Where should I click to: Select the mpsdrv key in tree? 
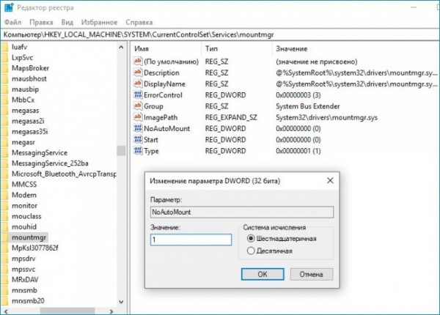23,259
